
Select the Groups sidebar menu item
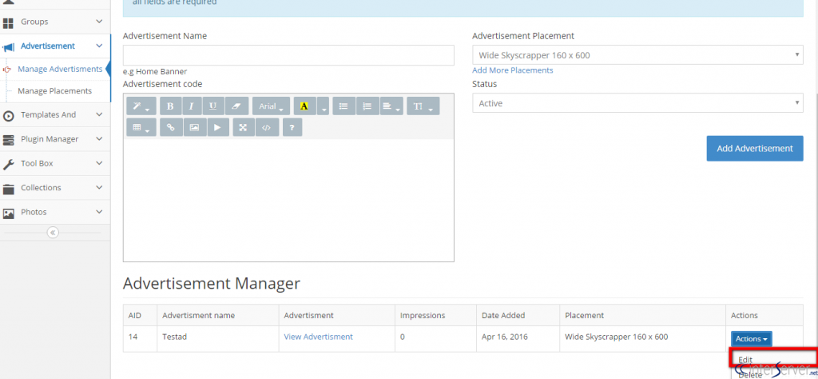point(55,22)
